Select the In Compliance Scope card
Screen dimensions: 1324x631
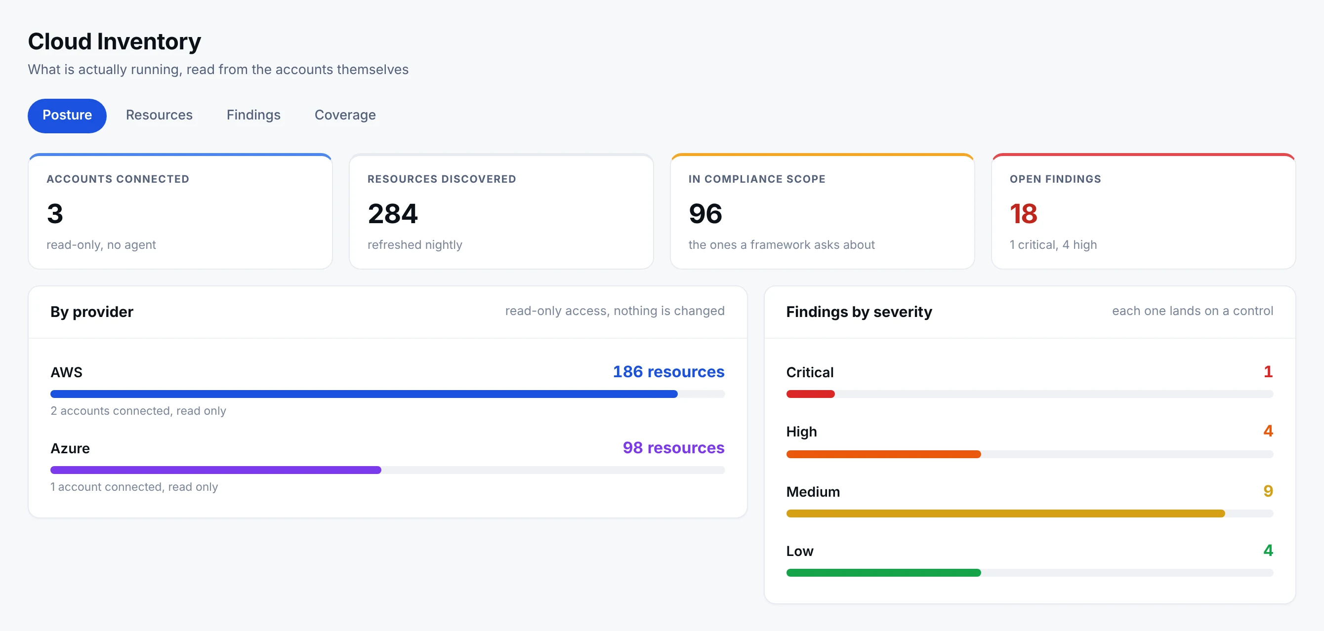tap(823, 211)
